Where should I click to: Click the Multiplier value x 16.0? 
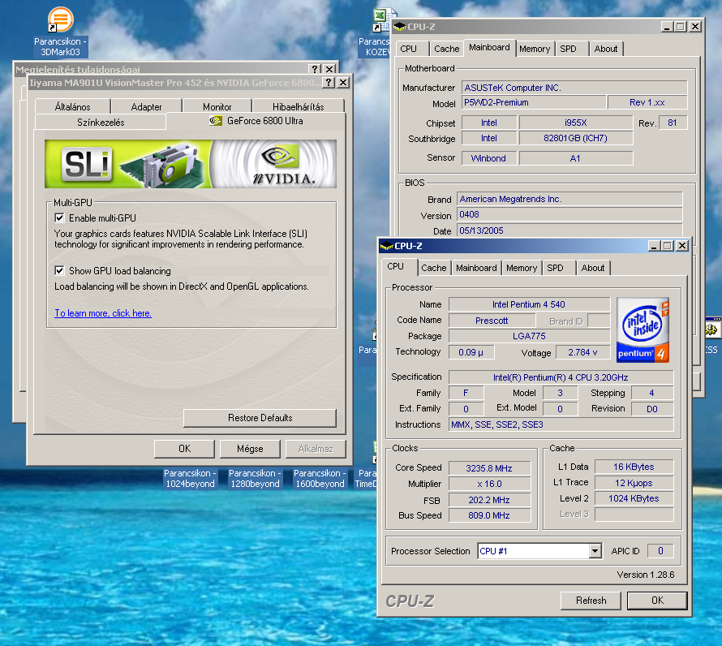(489, 484)
